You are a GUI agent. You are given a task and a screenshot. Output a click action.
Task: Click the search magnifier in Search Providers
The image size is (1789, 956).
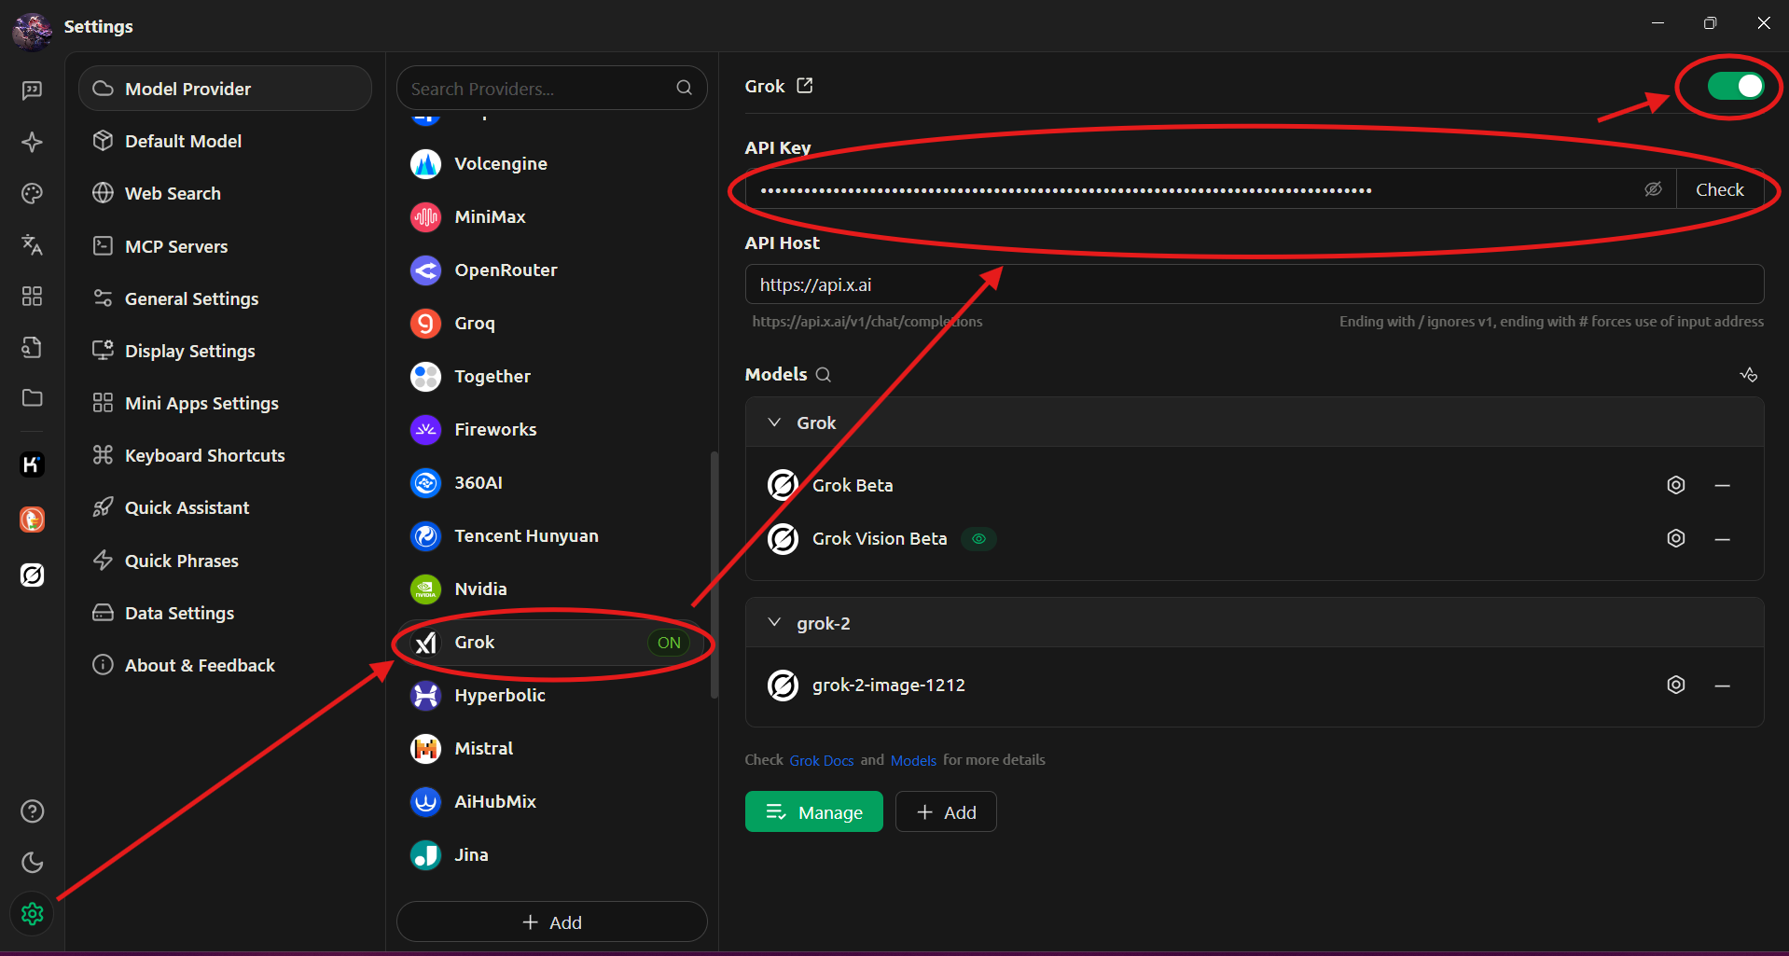tap(684, 88)
